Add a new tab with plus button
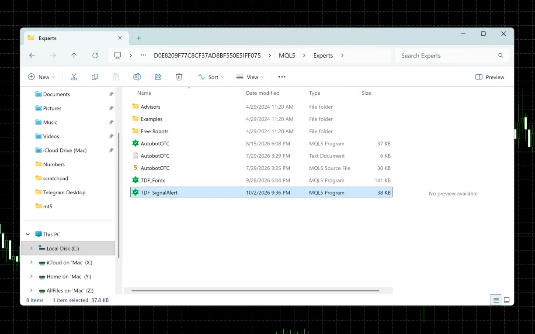The height and width of the screenshot is (334, 535). [139, 38]
